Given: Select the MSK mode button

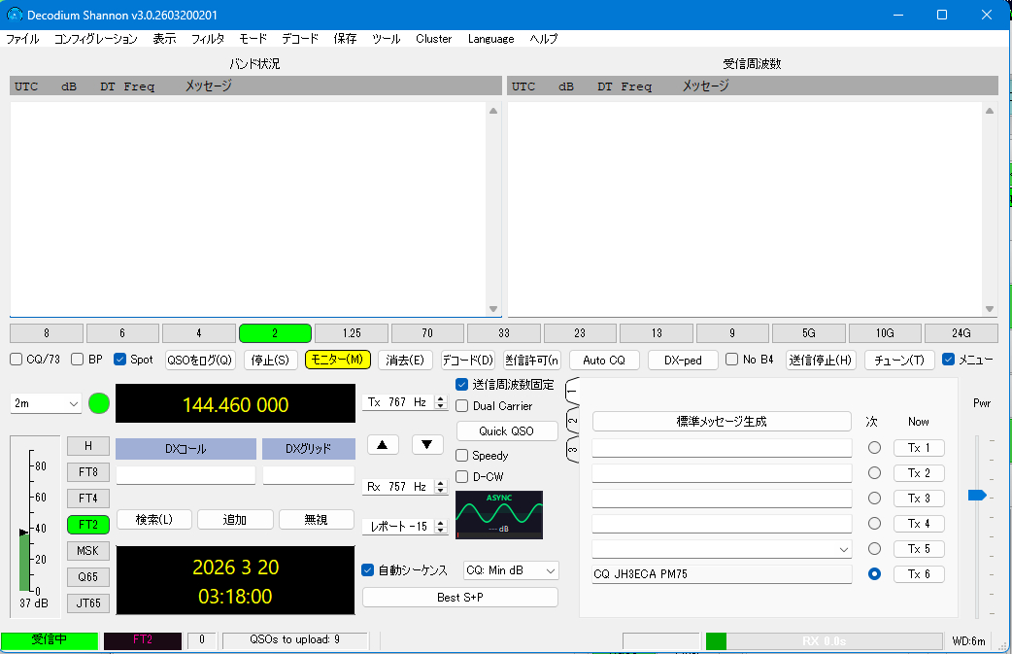Looking at the screenshot, I should tap(87, 551).
